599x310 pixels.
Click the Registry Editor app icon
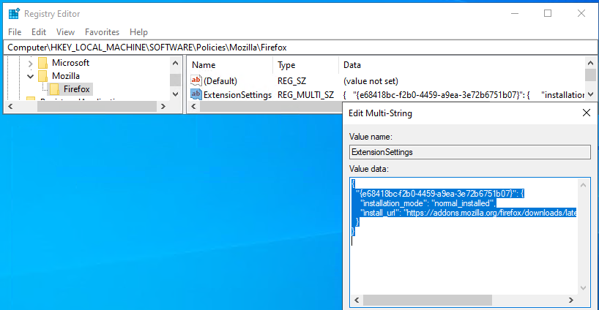pos(14,14)
